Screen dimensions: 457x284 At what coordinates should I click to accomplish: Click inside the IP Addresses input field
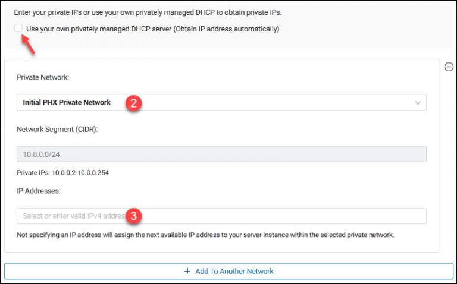[221, 216]
